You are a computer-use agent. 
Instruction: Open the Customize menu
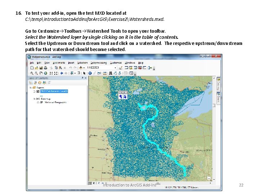click(116, 63)
